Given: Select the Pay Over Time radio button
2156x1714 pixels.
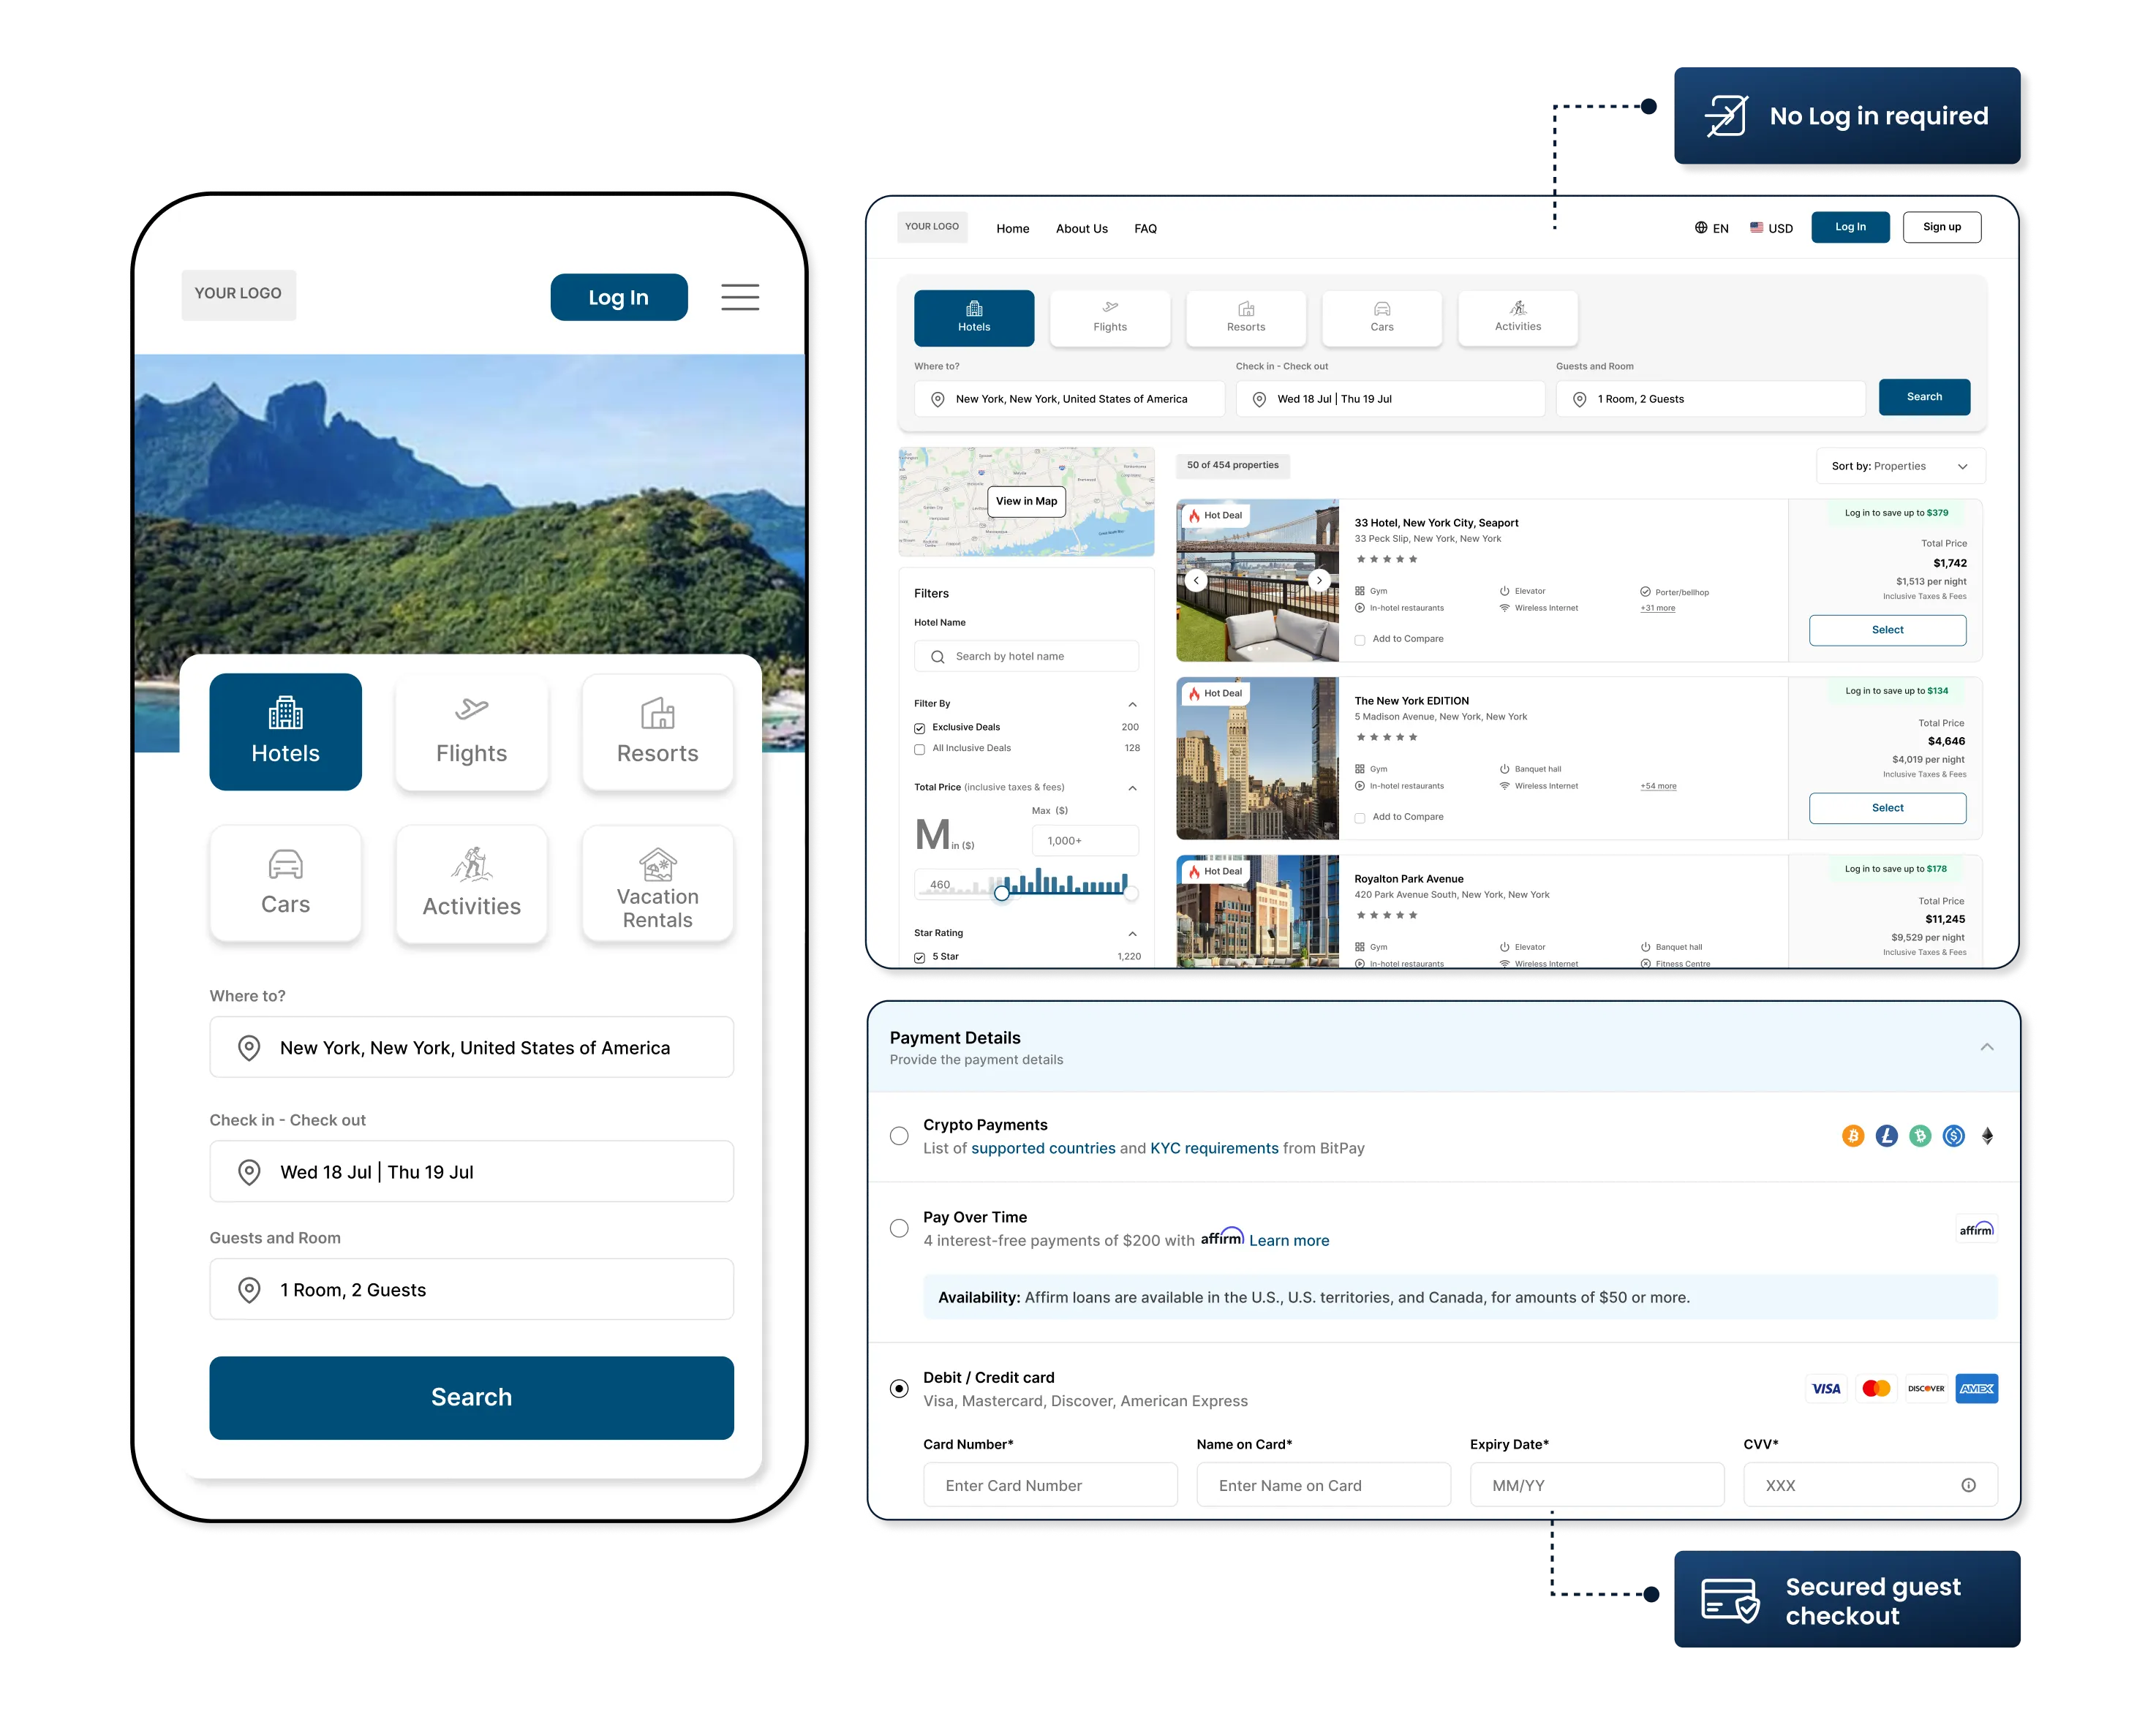Looking at the screenshot, I should click(899, 1228).
